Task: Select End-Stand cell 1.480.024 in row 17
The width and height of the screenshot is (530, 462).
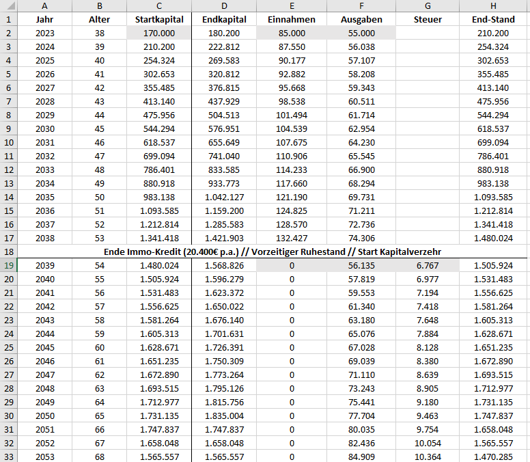Action: (x=493, y=238)
